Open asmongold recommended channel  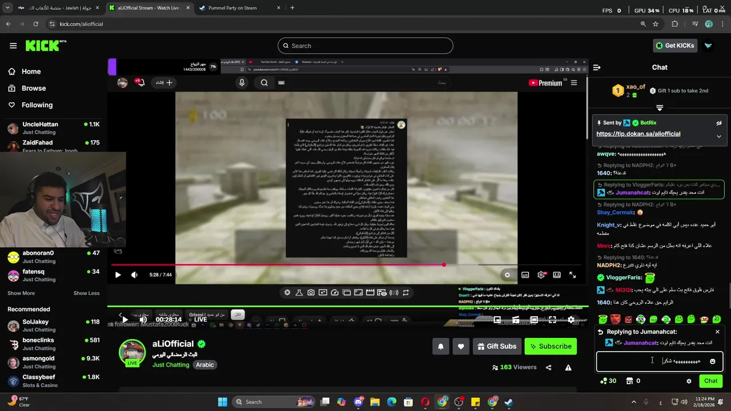click(x=55, y=362)
